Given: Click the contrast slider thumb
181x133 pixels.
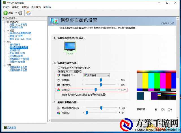Looking at the screenshot, I should pyautogui.click(x=101, y=85).
